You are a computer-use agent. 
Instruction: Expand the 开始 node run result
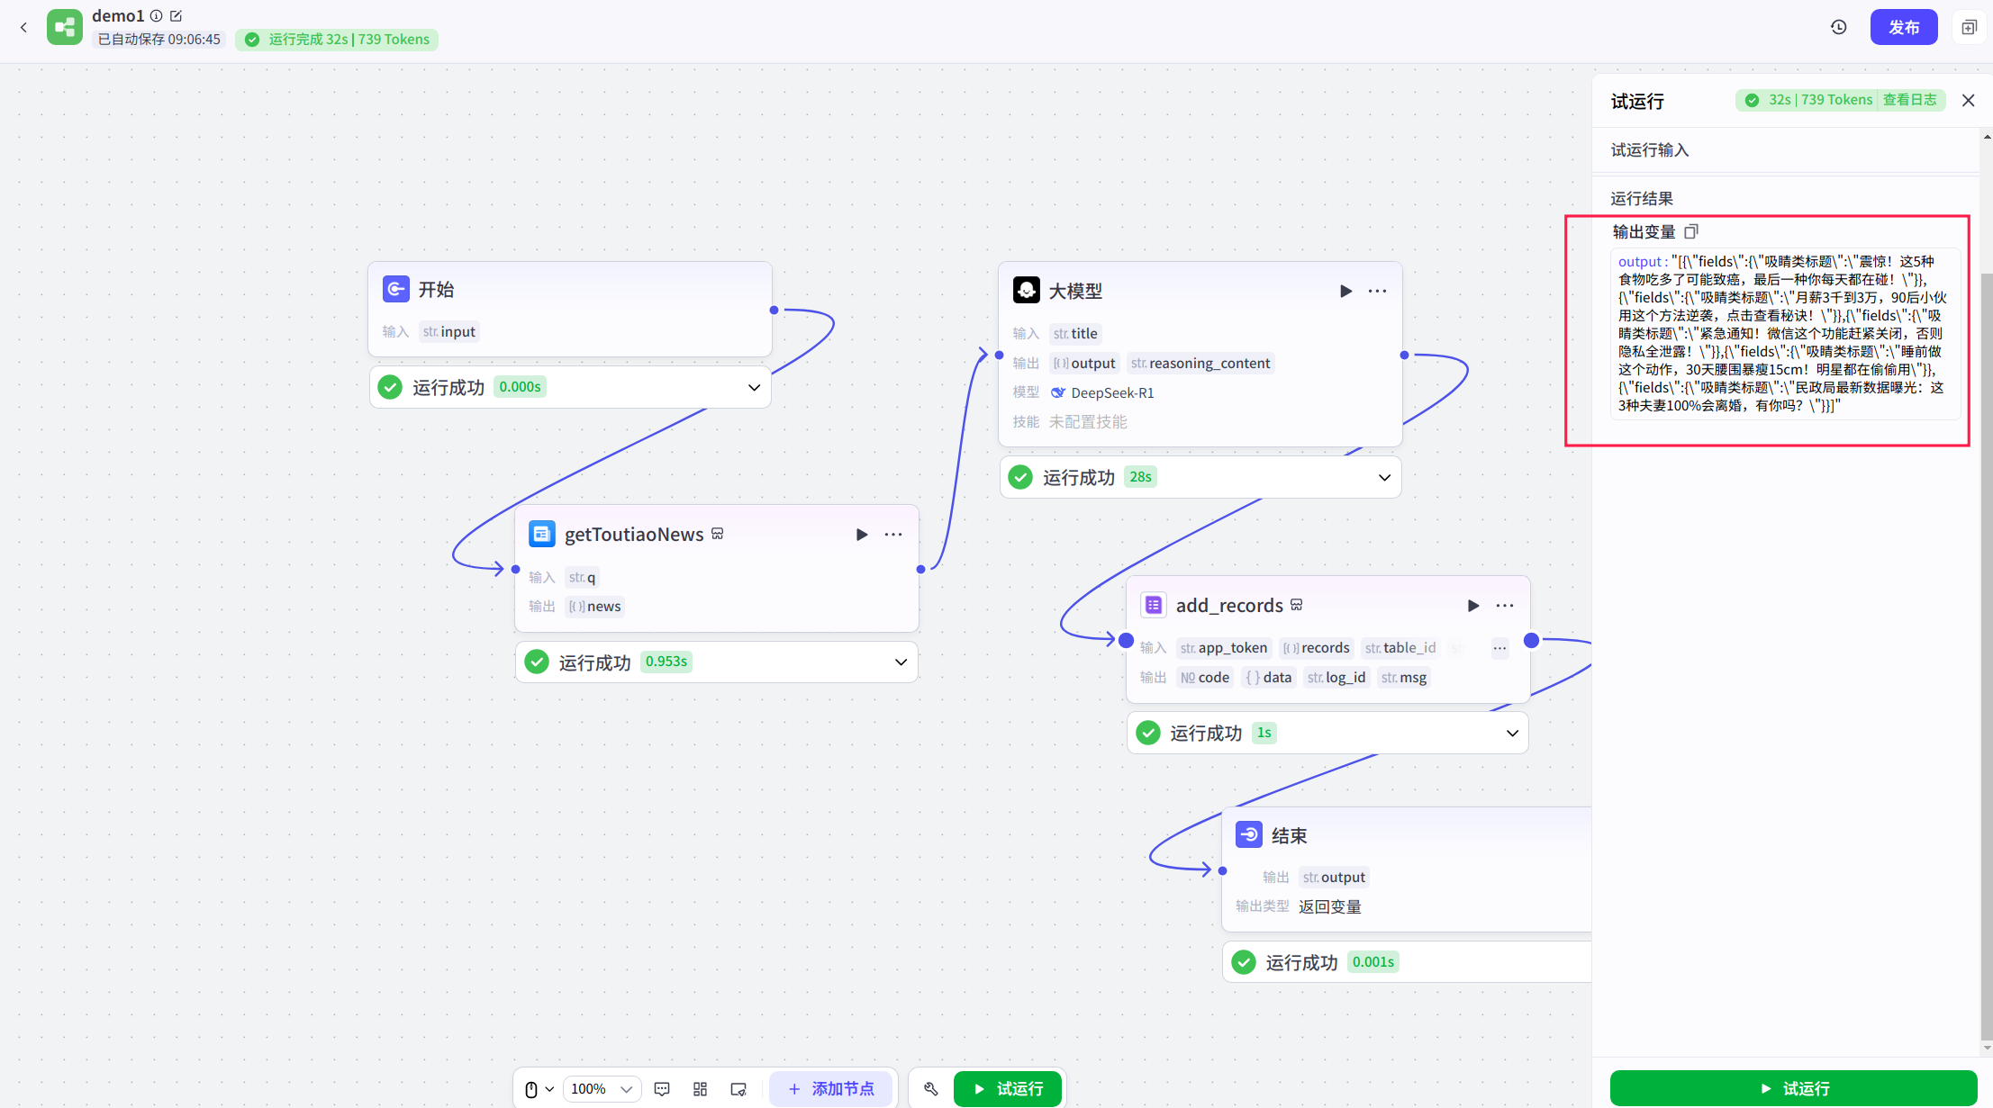754,387
